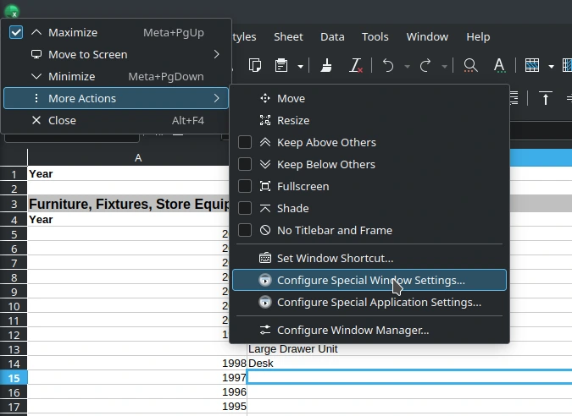Click the Copy icon in toolbar
The width and height of the screenshot is (572, 416).
[x=256, y=66]
